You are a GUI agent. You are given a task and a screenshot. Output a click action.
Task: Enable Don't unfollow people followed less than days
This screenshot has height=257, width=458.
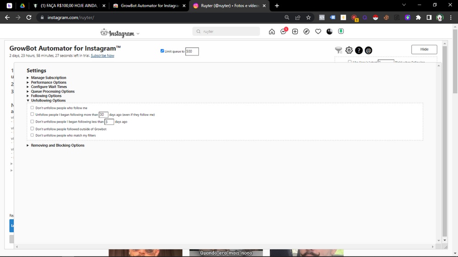click(32, 121)
